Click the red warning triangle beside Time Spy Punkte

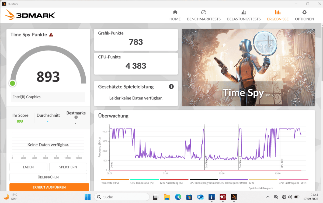click(51, 35)
